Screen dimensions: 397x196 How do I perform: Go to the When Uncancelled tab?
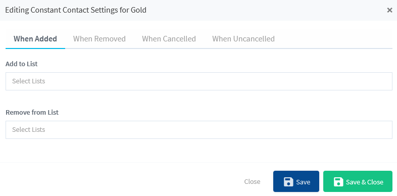pyautogui.click(x=243, y=39)
